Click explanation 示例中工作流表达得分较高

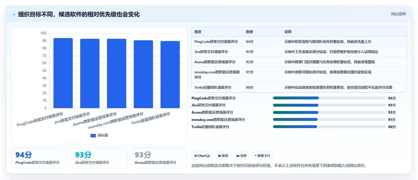[331, 52]
